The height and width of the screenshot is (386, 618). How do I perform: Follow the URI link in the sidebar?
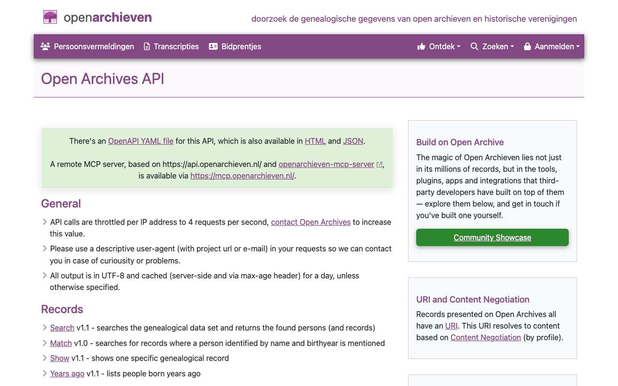(451, 326)
